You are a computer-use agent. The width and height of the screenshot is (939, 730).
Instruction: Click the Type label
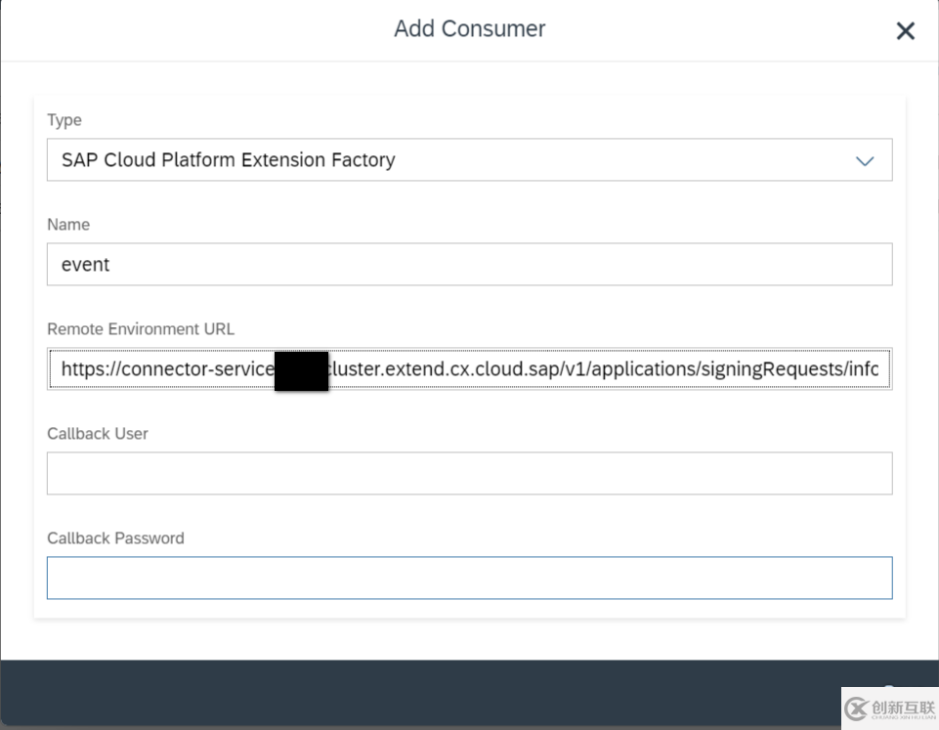pos(64,119)
